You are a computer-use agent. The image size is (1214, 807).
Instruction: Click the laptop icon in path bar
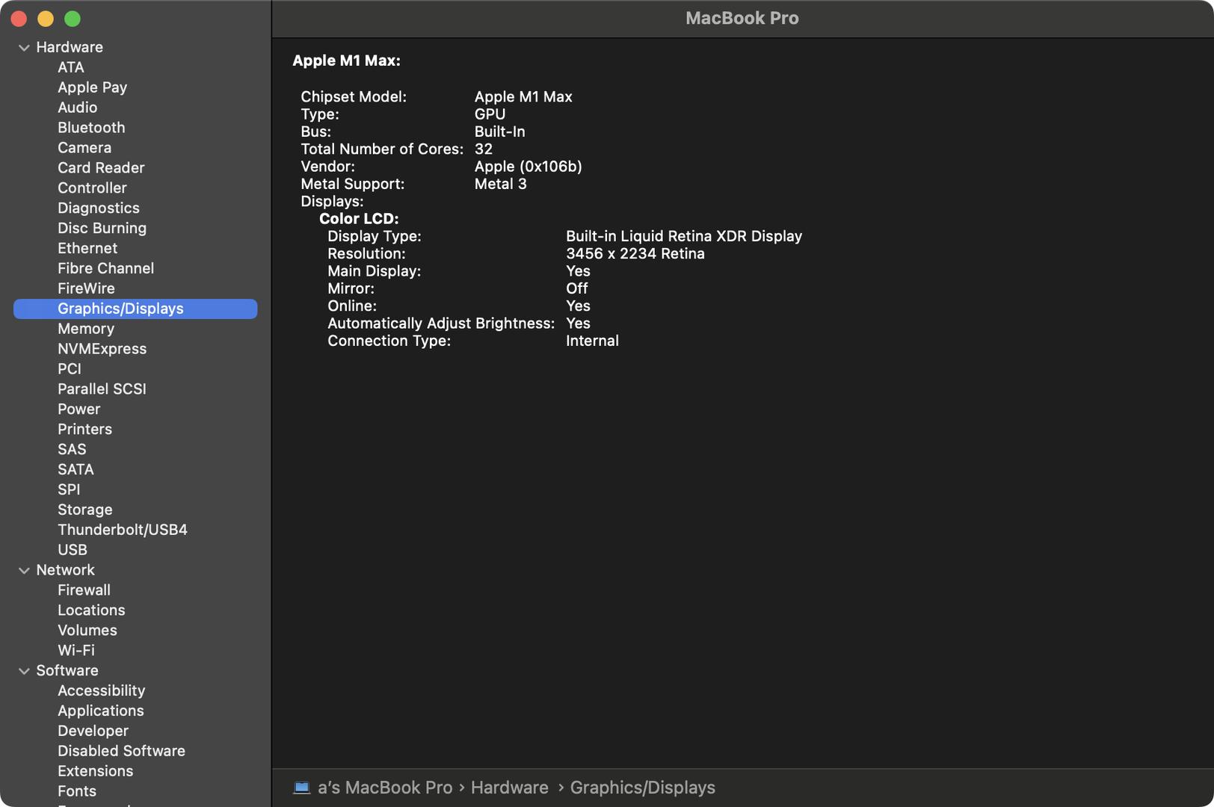point(301,788)
